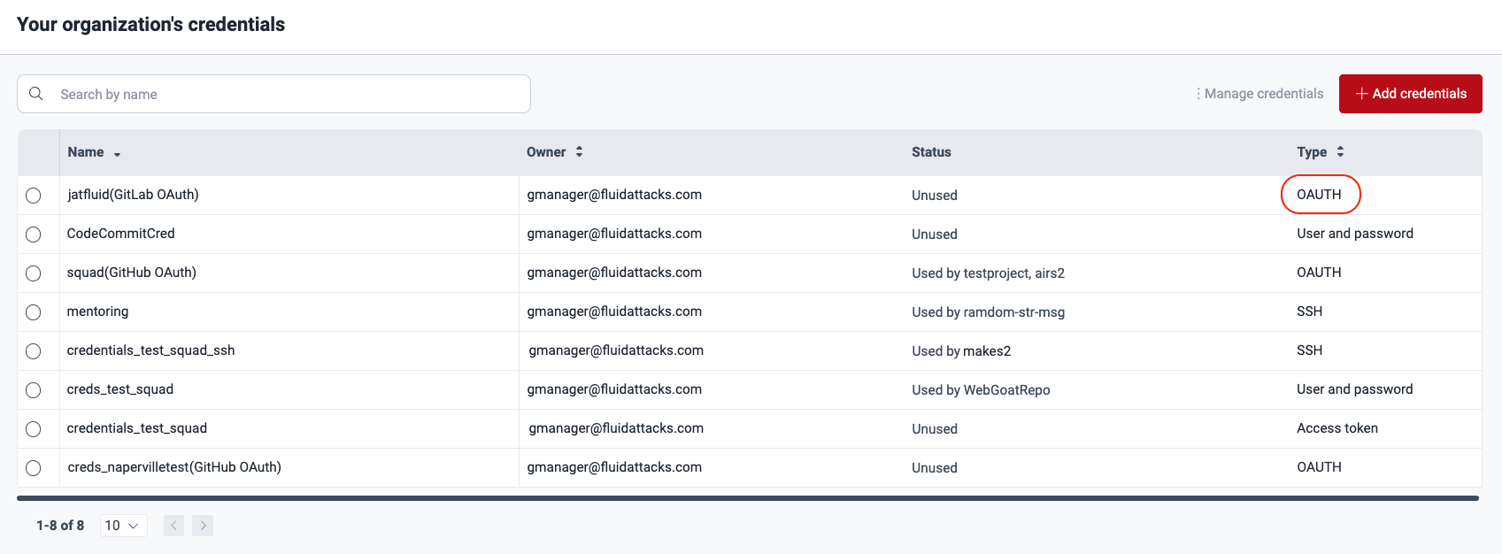Click OAUTH type of creds_napervilletest row
The height and width of the screenshot is (554, 1502).
coord(1319,467)
